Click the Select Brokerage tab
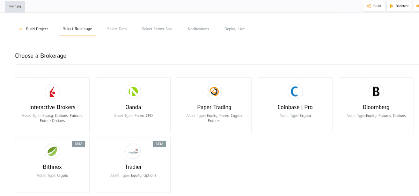Viewport: 419px width, 196px height. point(78,29)
